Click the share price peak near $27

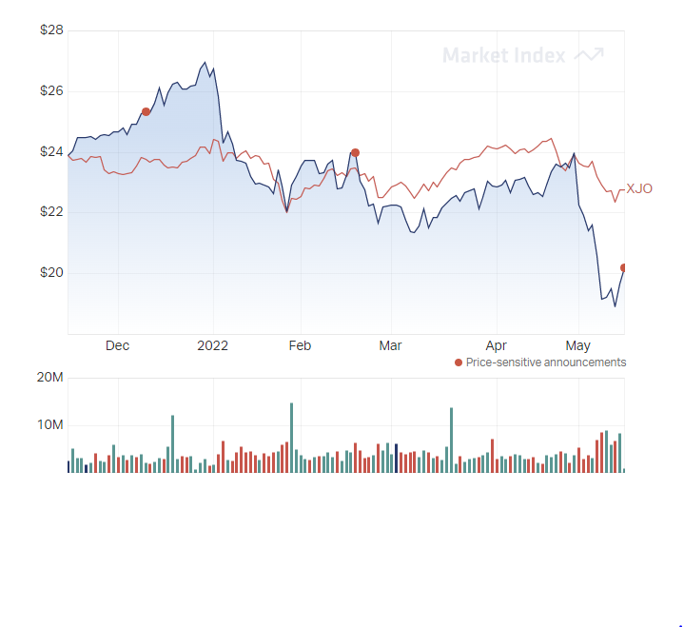(x=205, y=63)
